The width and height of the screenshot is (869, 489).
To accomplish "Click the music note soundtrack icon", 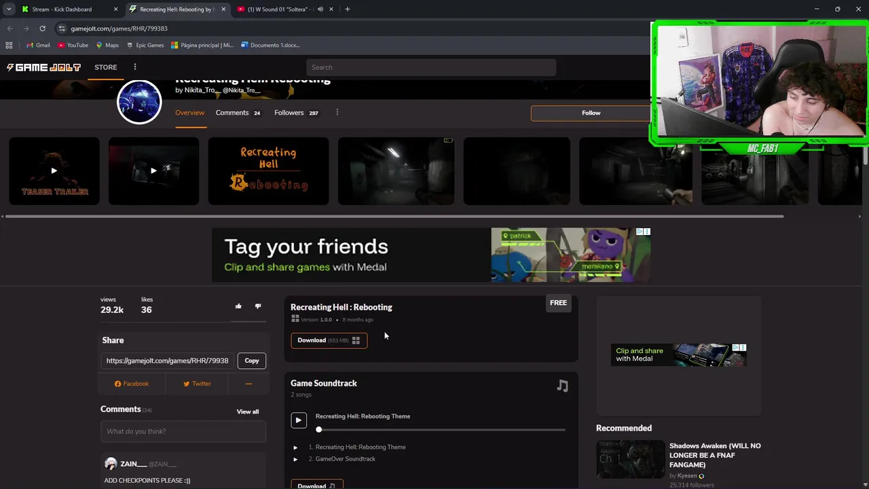I will point(562,386).
